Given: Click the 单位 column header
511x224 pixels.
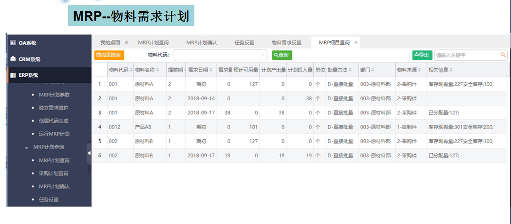Looking at the screenshot, I should click(x=320, y=70).
